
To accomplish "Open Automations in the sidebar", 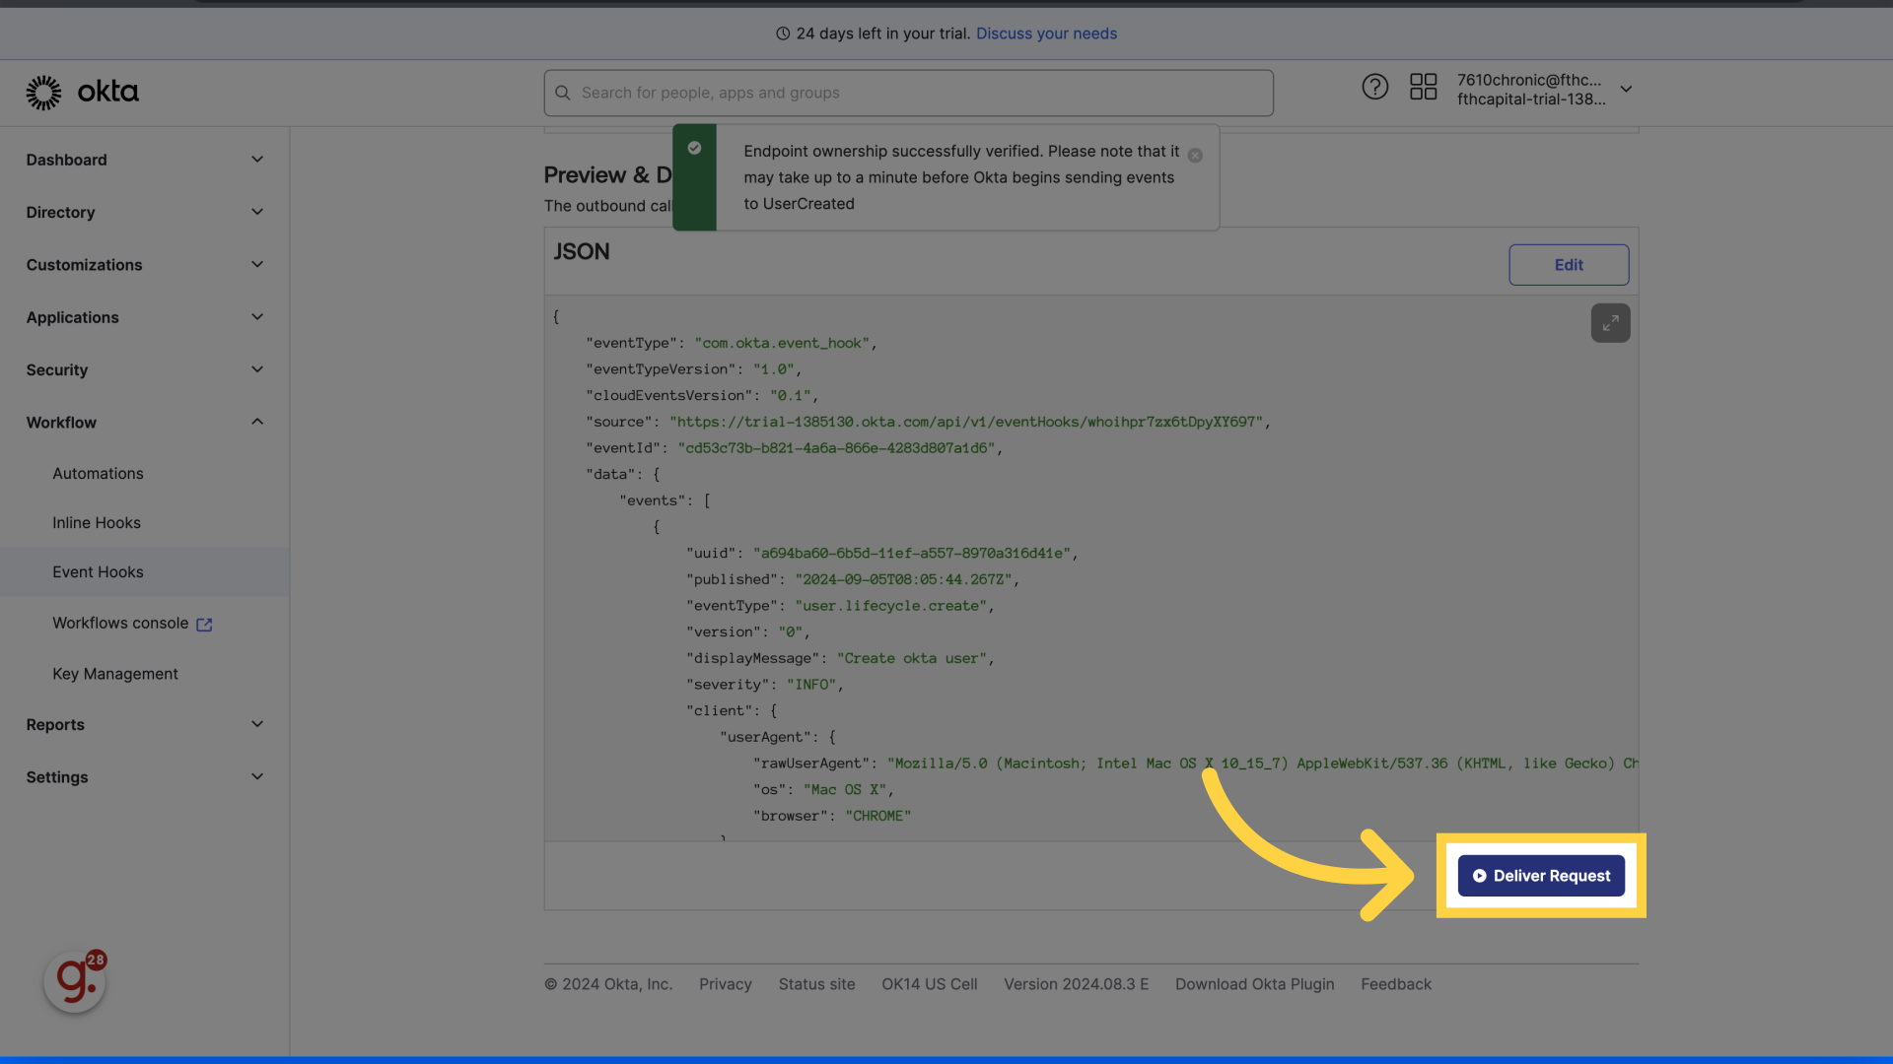I will (x=98, y=474).
